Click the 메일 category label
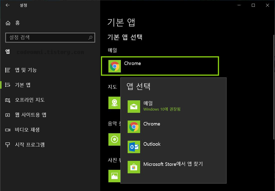Viewport: 275px width, 191px height. tap(112, 50)
